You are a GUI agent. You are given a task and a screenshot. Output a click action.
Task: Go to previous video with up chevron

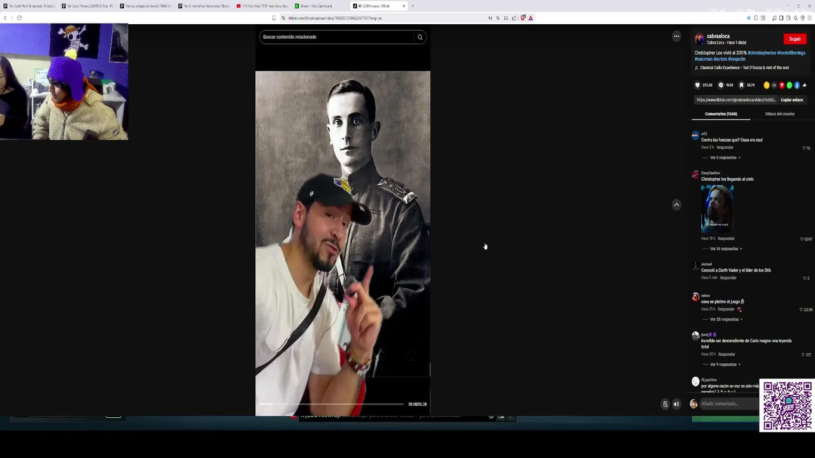[x=676, y=205]
